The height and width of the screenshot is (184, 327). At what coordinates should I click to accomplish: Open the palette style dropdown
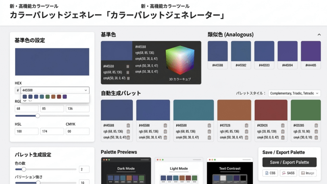click(294, 93)
